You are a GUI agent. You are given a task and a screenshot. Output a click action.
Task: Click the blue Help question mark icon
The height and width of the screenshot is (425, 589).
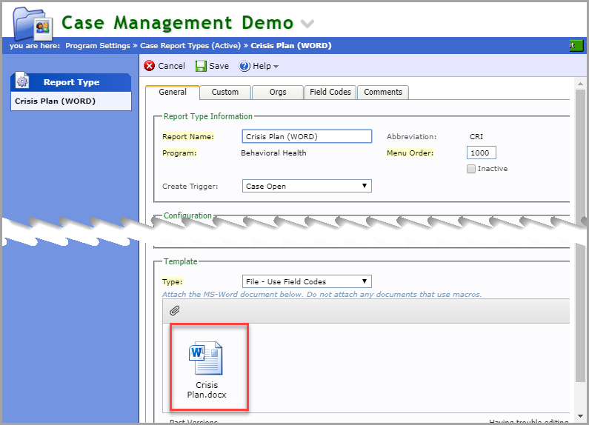tap(244, 66)
